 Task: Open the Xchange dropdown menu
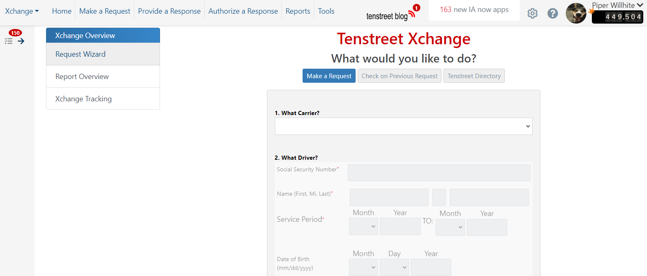22,11
